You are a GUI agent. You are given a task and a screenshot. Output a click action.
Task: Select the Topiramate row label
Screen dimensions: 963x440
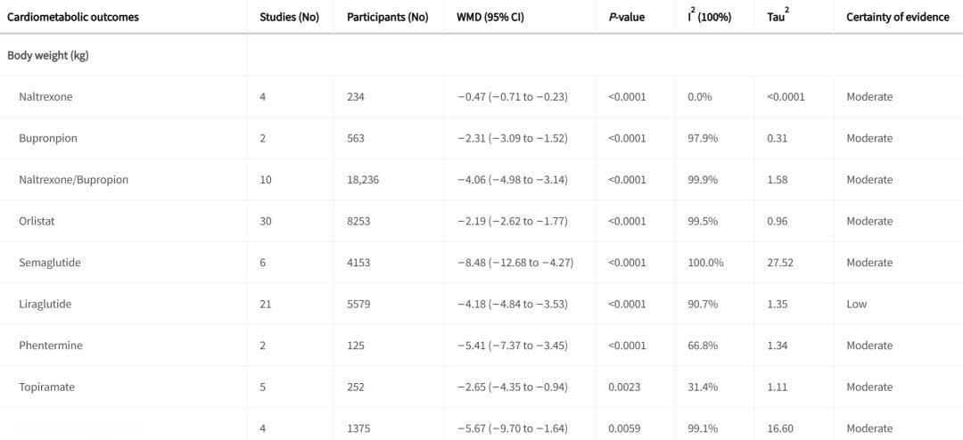pyautogui.click(x=47, y=387)
